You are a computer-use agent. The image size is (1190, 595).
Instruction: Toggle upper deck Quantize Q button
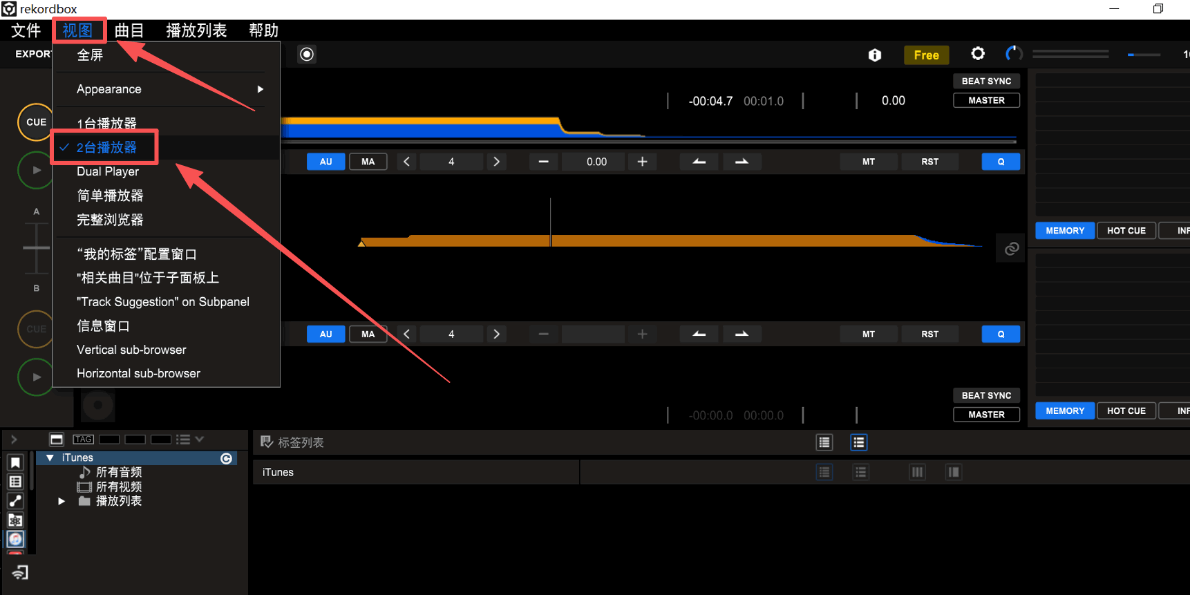coord(1000,162)
